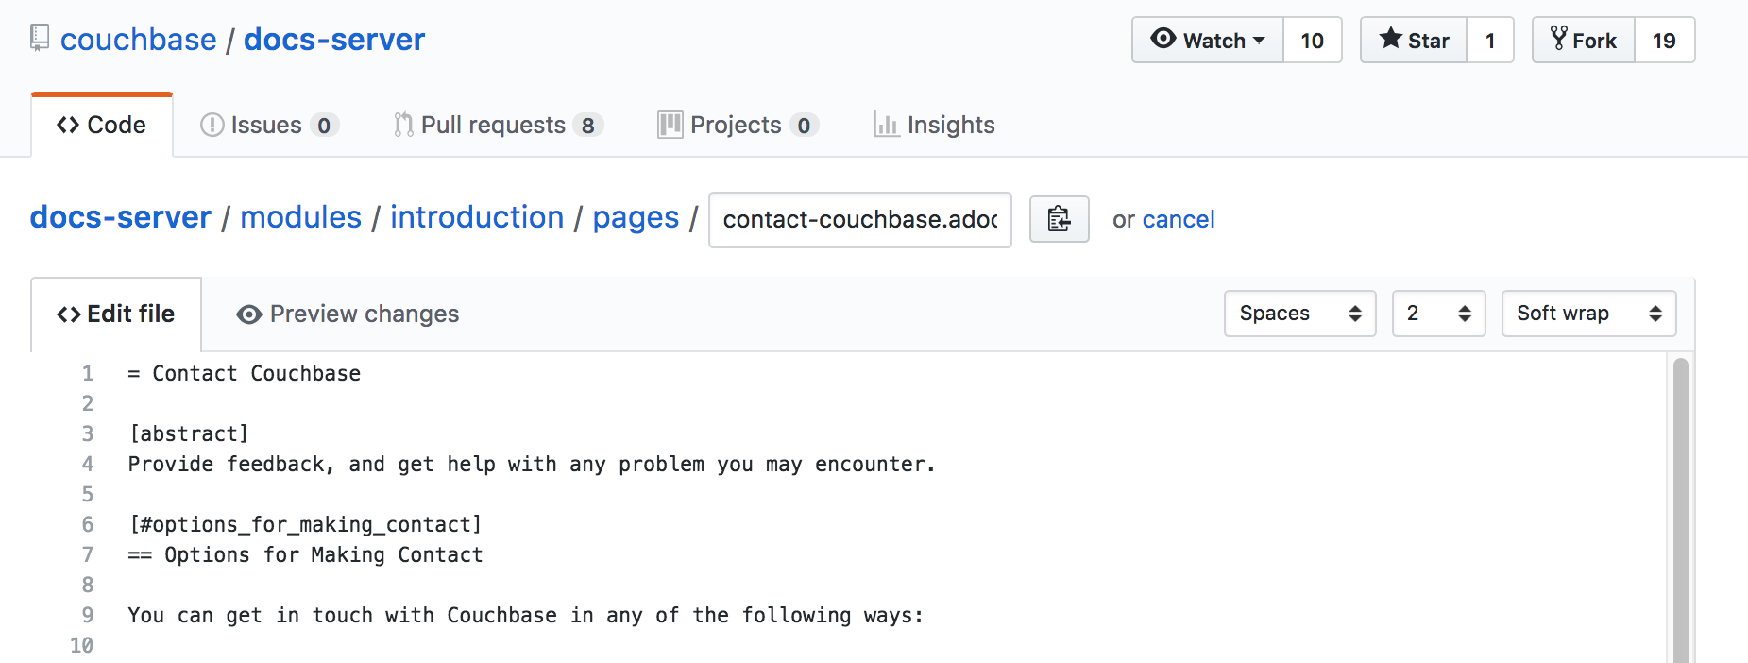The image size is (1748, 663).
Task: Cancel editing with the cancel link
Action: [1178, 219]
